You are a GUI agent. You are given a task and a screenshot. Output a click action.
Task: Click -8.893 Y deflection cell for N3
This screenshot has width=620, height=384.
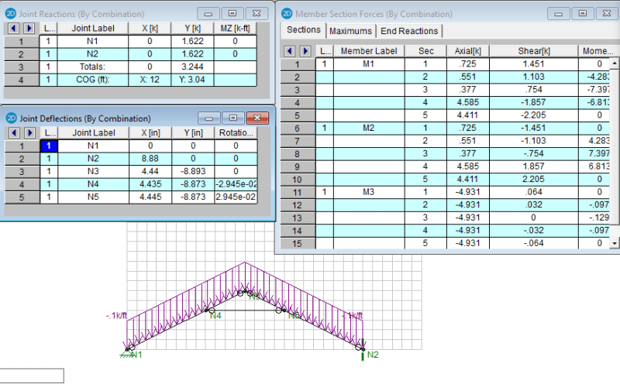(x=193, y=171)
